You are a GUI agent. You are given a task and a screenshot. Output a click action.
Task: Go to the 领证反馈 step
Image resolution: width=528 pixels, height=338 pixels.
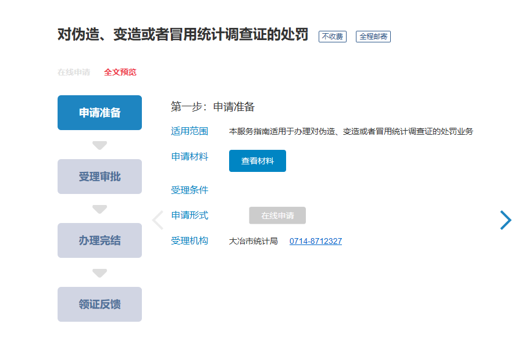99,304
